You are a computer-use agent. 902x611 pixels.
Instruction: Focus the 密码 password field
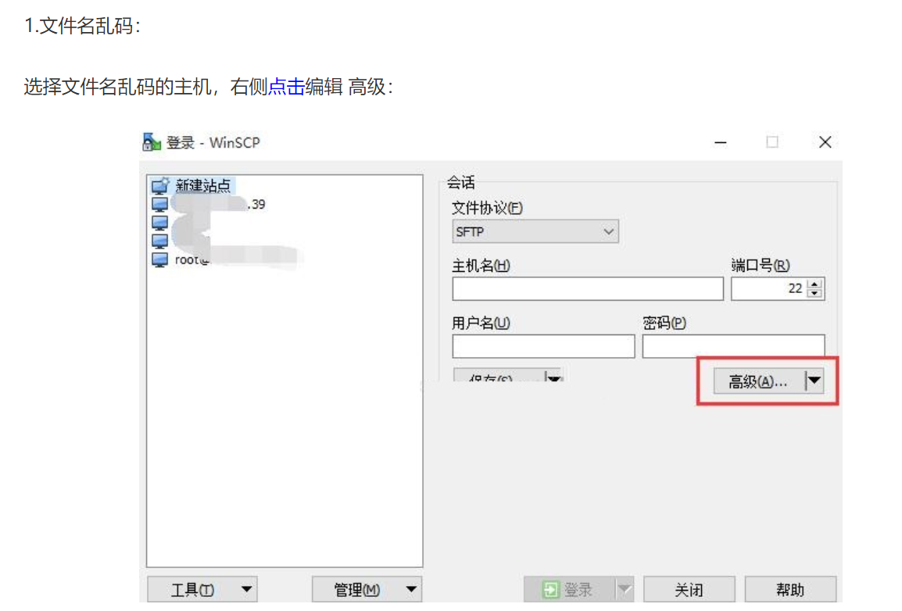733,345
